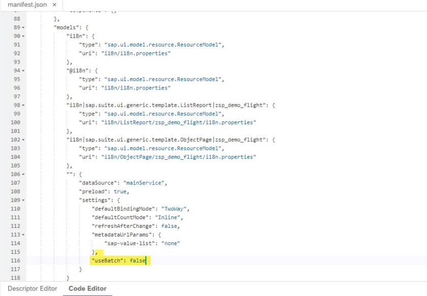Click the false value after "useBatch"
The height and width of the screenshot is (296, 427).
coord(137,260)
